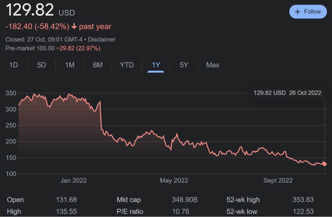The width and height of the screenshot is (332, 217).
Task: Select the 6M range tab
Action: pos(98,65)
